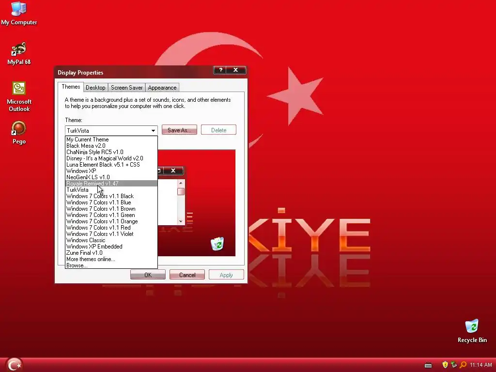
Task: Choose Windows 7 Colors v1.1 Violet
Action: 111,234
